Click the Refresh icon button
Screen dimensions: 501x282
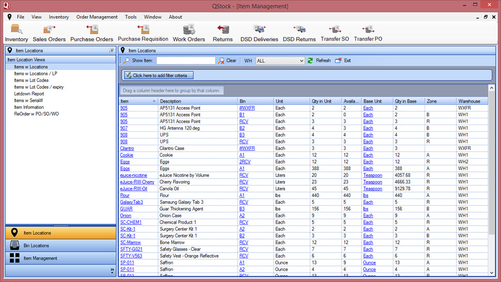click(x=310, y=60)
